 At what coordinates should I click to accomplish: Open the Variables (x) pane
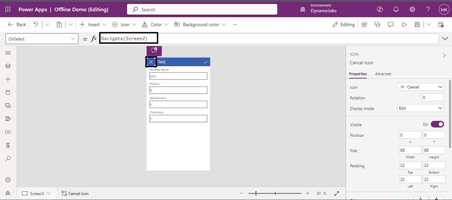[x=8, y=132]
